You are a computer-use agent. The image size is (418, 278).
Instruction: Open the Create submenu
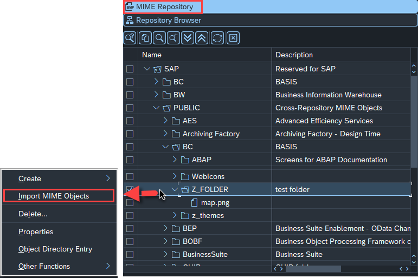tap(59, 178)
